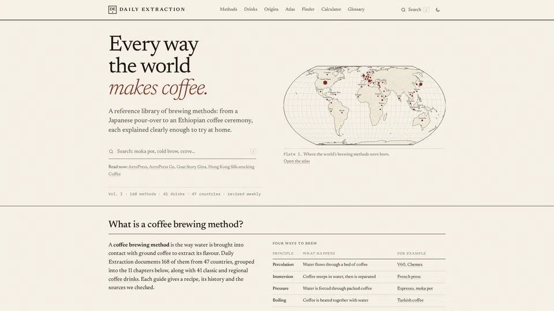Screen dimensions: 554x311
Task: Click the Open the atlas link
Action: coord(297,161)
